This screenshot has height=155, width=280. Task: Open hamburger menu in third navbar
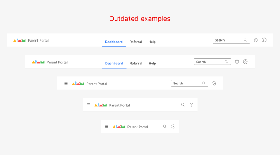66,83
